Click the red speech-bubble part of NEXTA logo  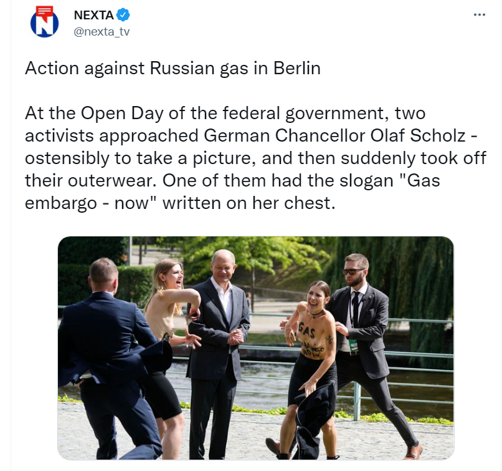coord(44,12)
